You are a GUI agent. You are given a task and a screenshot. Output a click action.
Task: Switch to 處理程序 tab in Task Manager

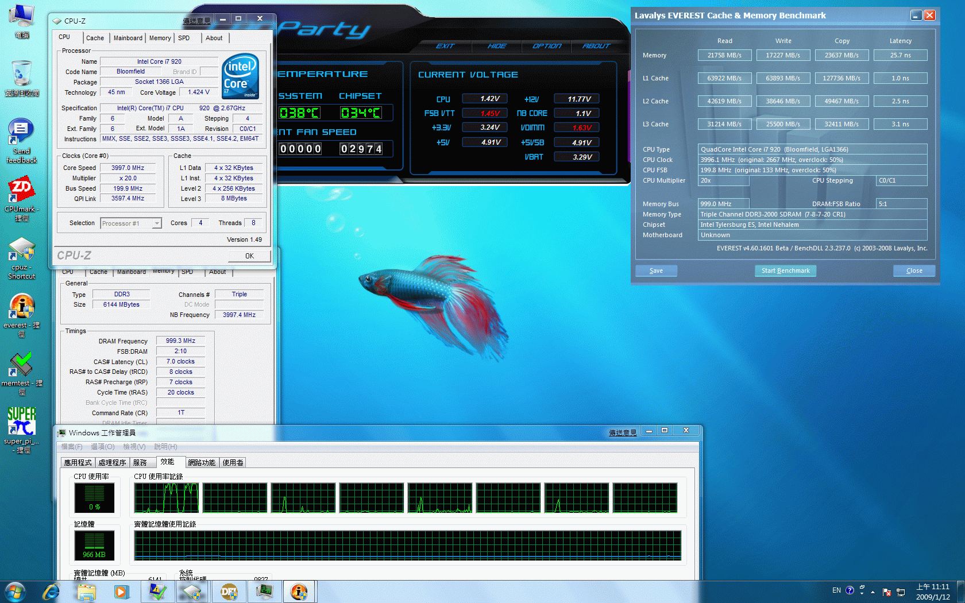click(x=113, y=463)
